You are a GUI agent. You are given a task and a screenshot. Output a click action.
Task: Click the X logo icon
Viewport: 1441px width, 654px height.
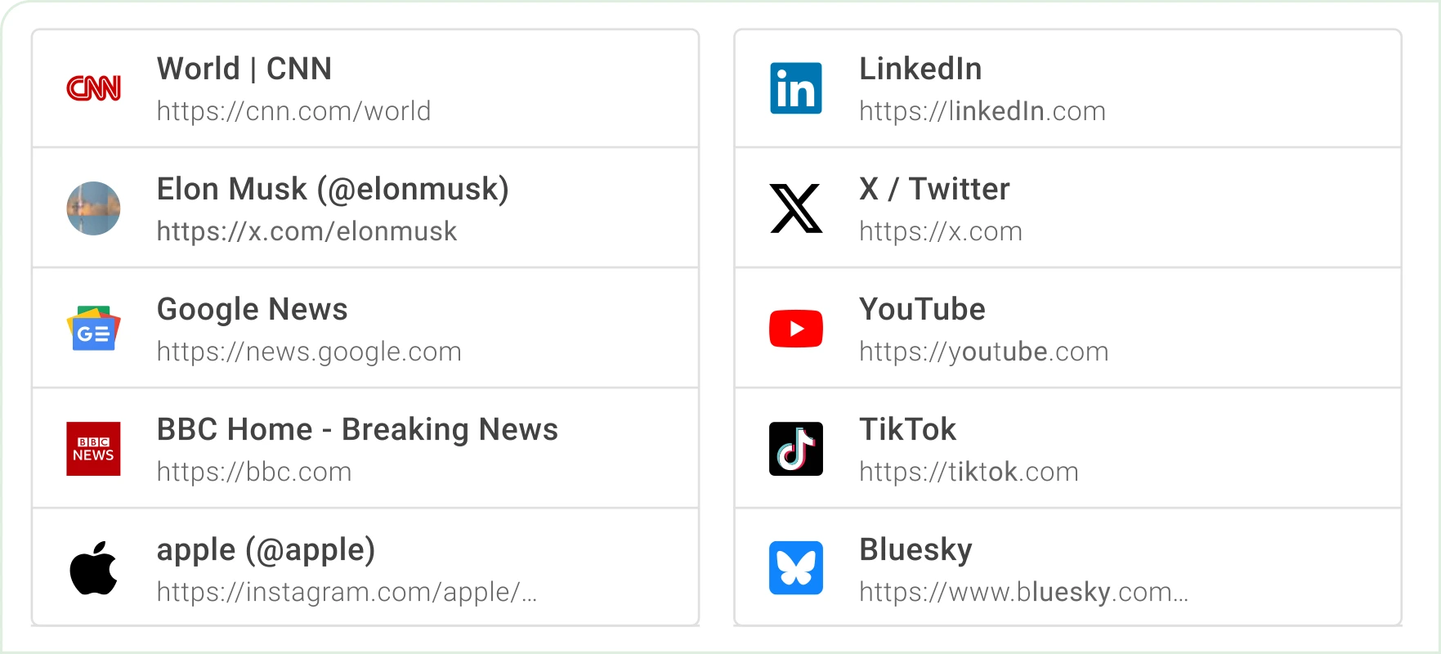[795, 208]
